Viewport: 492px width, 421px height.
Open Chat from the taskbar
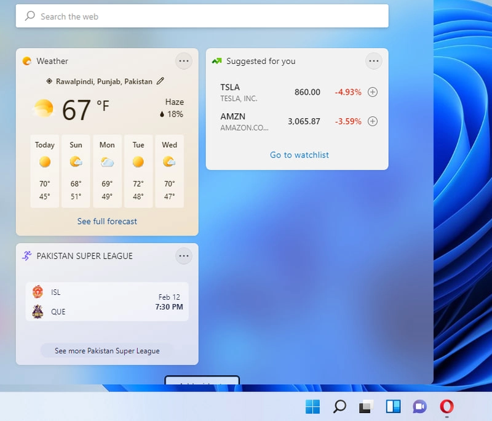pos(420,406)
